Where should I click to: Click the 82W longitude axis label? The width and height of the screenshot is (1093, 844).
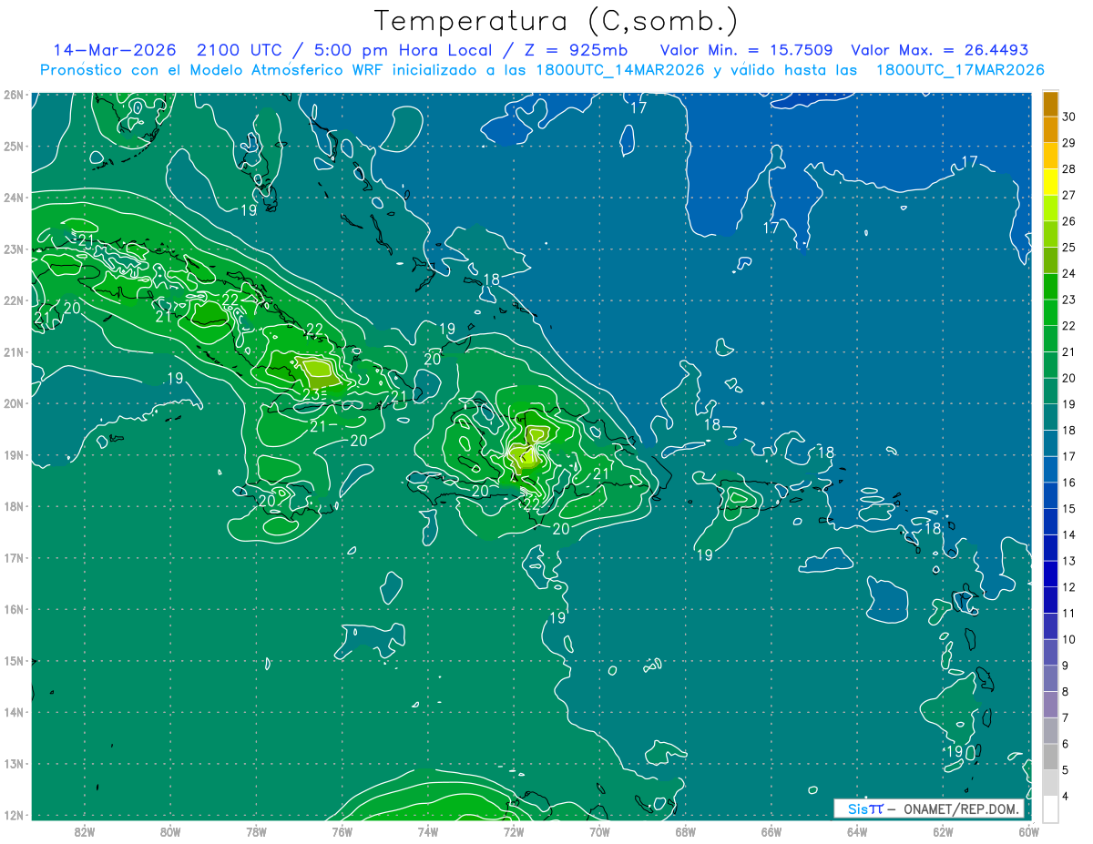coord(85,830)
